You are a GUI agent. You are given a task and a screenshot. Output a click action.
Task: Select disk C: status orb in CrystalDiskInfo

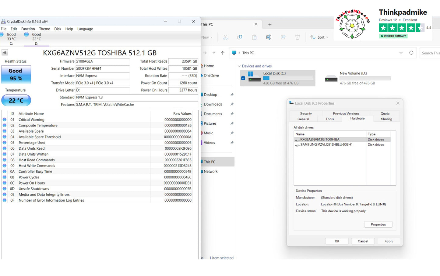[2, 34]
